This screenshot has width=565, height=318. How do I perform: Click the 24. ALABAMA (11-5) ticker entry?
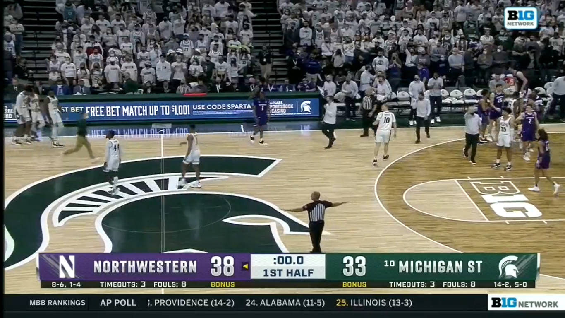285,303
